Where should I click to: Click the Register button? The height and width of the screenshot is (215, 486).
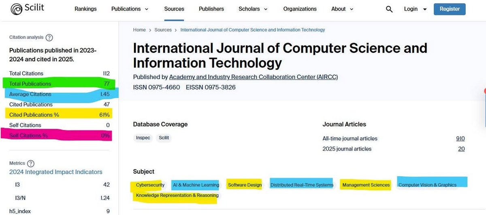[x=450, y=9]
